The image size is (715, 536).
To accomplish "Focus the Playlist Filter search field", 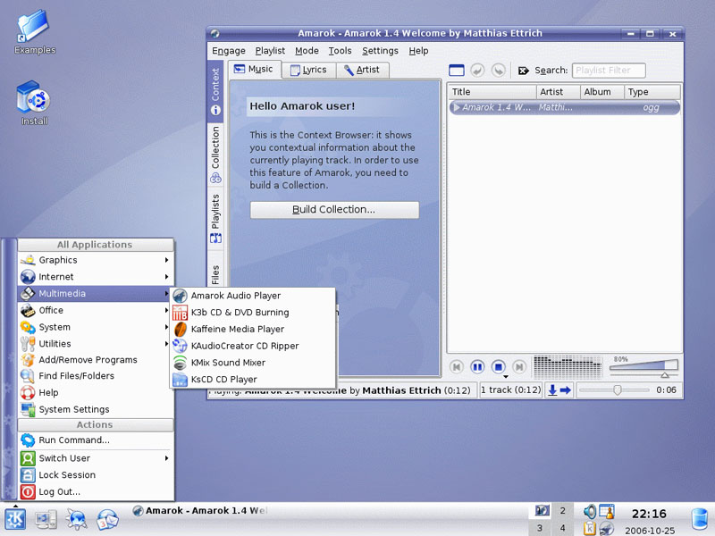I will click(x=609, y=71).
